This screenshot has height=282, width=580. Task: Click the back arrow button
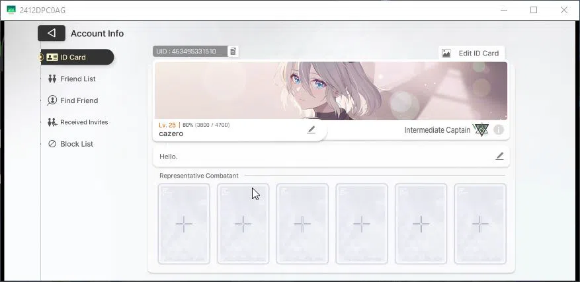tap(52, 33)
